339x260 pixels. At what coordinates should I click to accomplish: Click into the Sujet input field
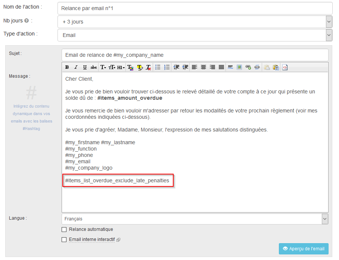[x=195, y=55]
